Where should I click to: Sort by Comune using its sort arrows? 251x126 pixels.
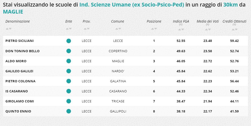117,29
